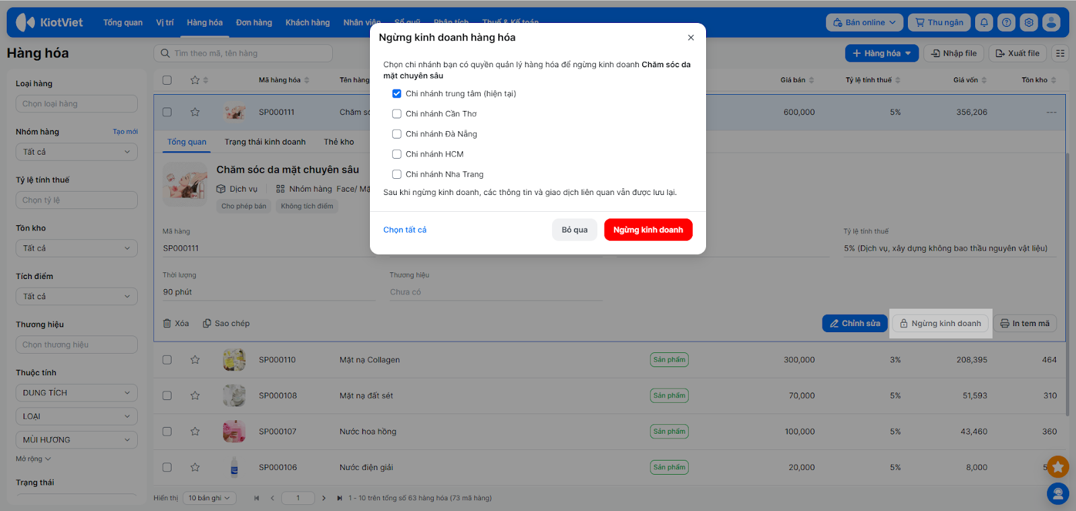Screen dimensions: 1076x511
Task: Uncheck Chi nhánh trung tâm checkbox
Action: click(397, 93)
